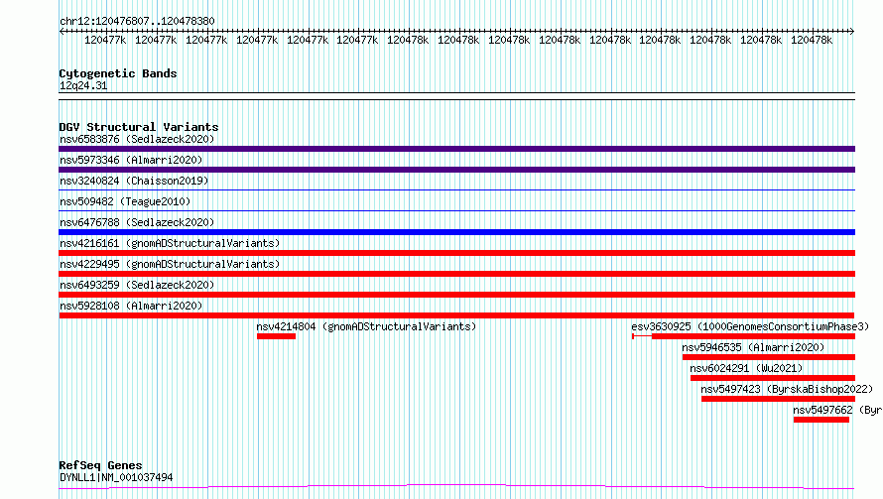Open variant nsv5497423 (ByrskaBishop2022) label
Image resolution: width=883 pixels, height=499 pixels.
pyautogui.click(x=787, y=389)
